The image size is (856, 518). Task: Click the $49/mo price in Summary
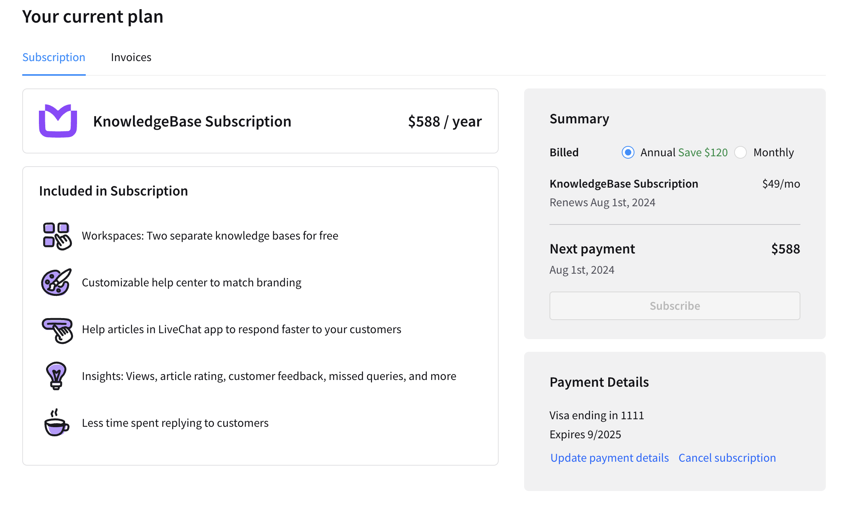click(x=781, y=184)
